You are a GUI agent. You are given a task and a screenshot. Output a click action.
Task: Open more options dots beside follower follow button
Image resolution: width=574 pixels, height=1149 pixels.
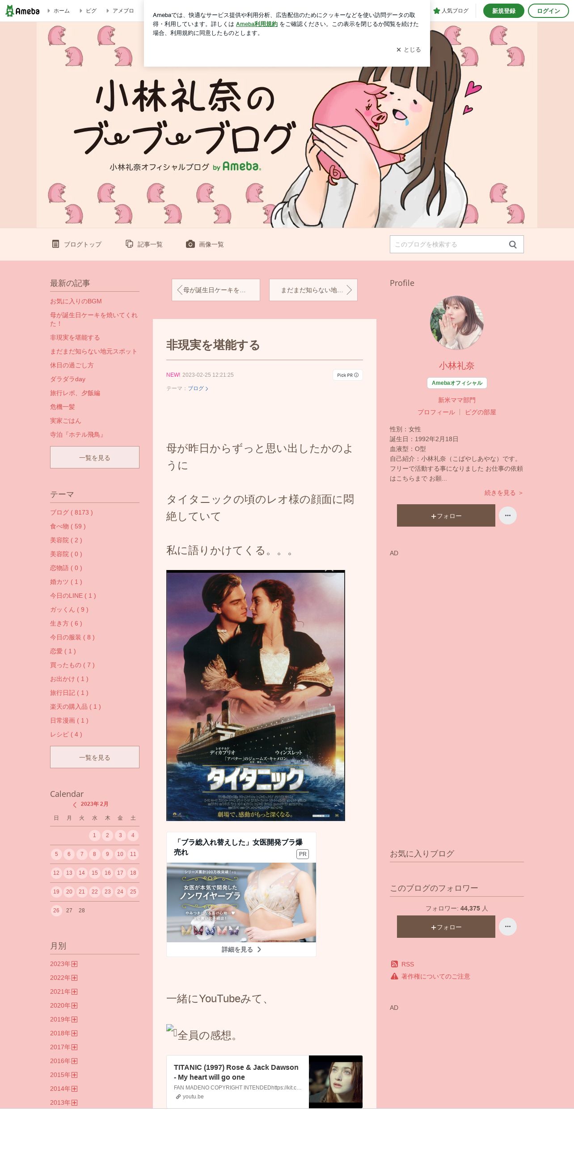coord(508,927)
